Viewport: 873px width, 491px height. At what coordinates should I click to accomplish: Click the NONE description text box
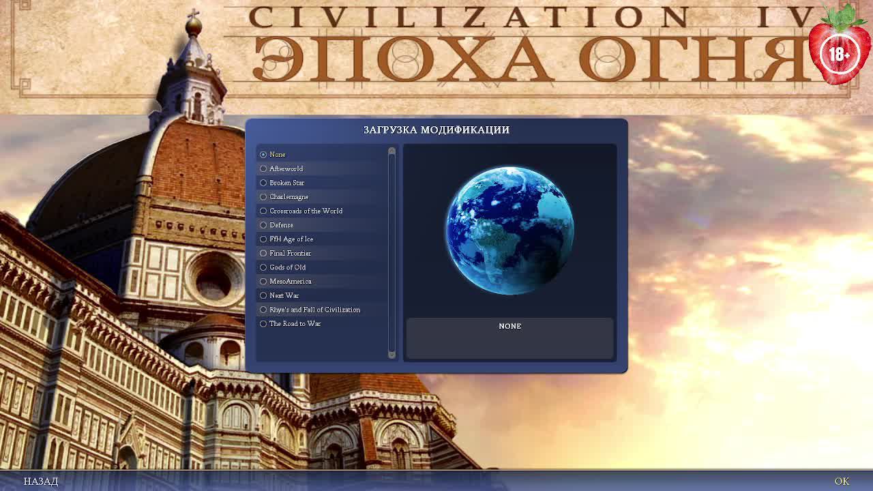(x=509, y=338)
